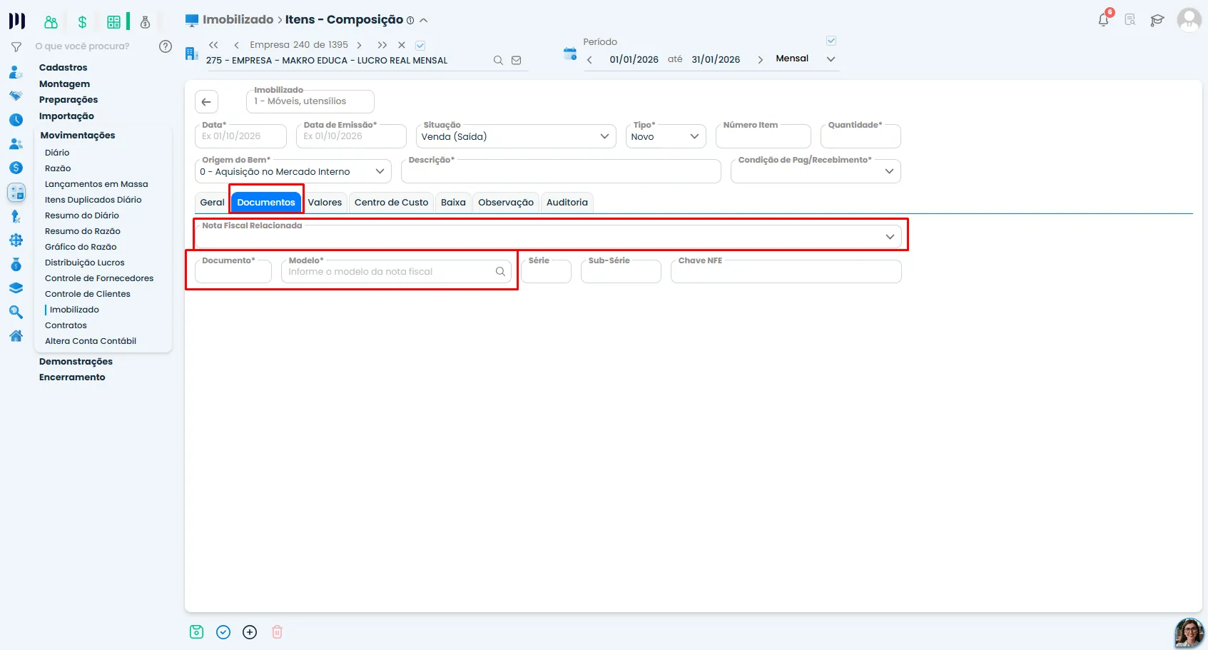1208x650 pixels.
Task: Click the blue checkmark circle icon
Action: (x=223, y=632)
